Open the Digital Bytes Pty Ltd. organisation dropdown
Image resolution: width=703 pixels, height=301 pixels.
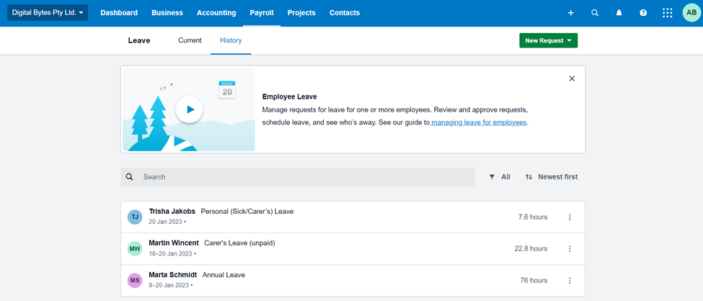[x=48, y=13]
